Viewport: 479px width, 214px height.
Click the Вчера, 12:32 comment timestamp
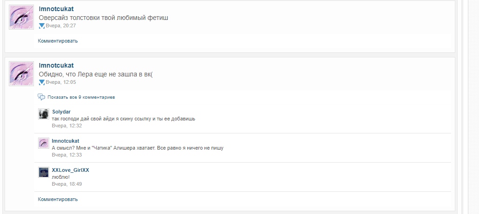tap(67, 126)
